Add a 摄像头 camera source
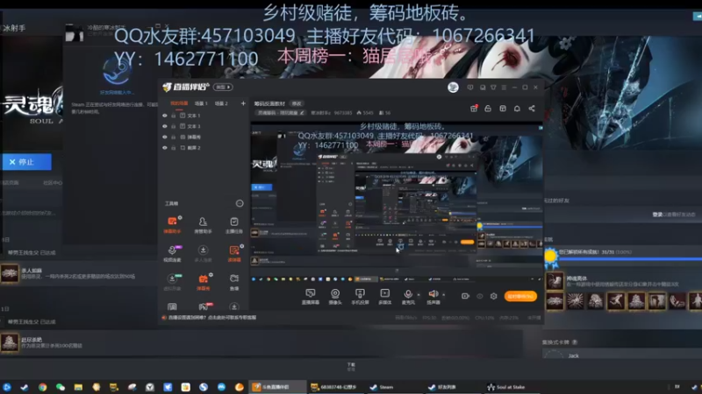The width and height of the screenshot is (702, 394). point(335,297)
